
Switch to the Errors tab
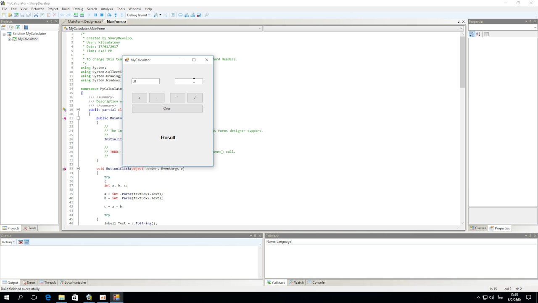[29, 282]
